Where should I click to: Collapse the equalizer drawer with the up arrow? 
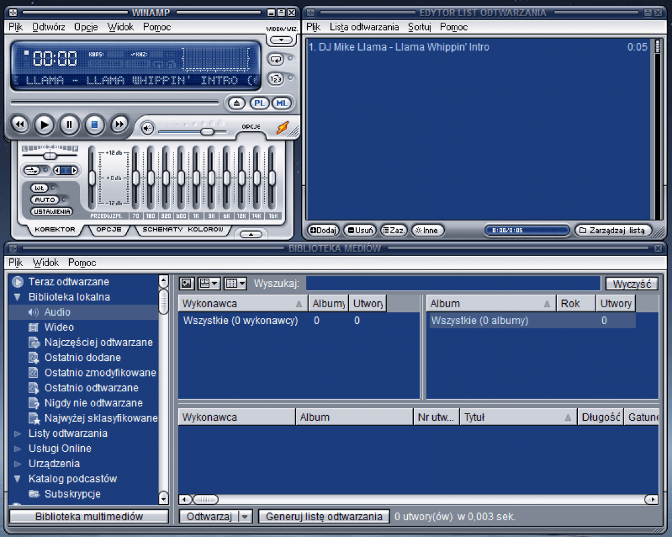pyautogui.click(x=251, y=234)
